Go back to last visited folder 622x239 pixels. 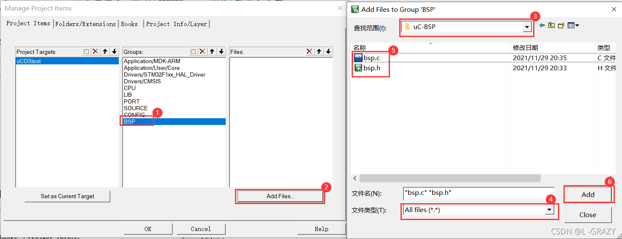[x=542, y=26]
